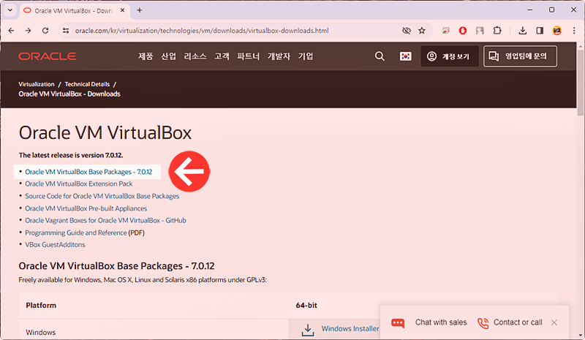Open the 기업 menu
585x340 pixels.
[306, 56]
